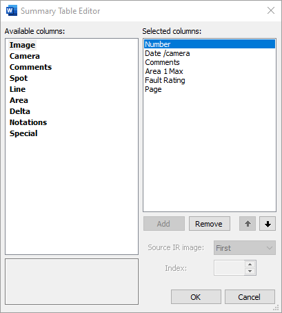Image resolution: width=282 pixels, height=313 pixels.
Task: Select Notations in Available columns
Action: tap(28, 122)
